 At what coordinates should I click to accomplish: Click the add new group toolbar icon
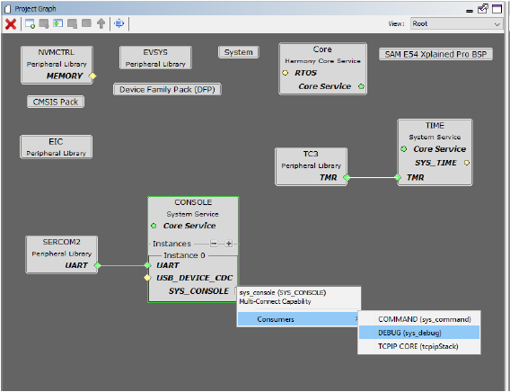click(30, 23)
